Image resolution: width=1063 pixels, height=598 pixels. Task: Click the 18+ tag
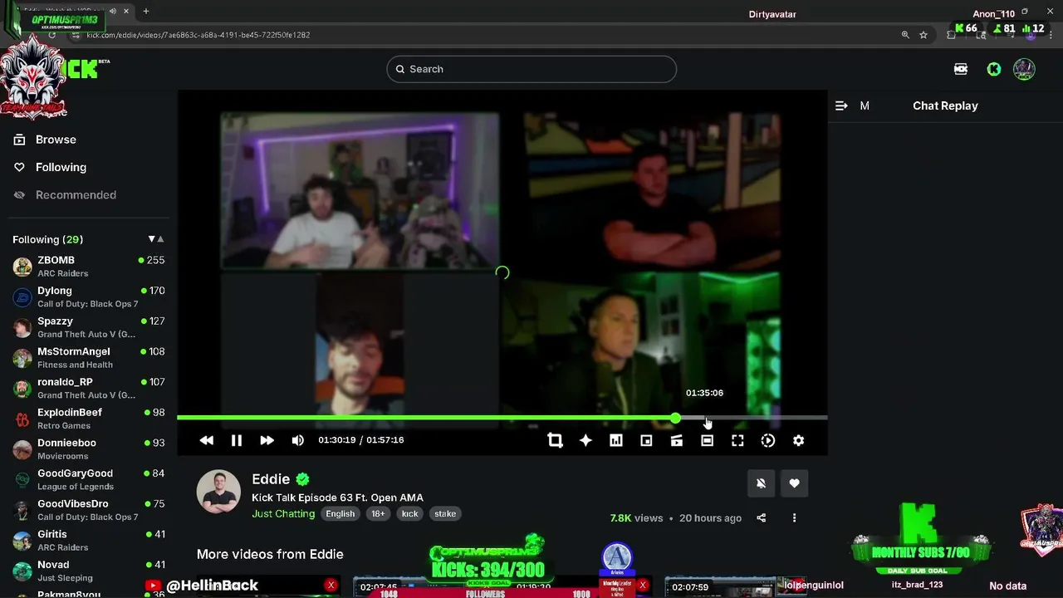tap(378, 514)
